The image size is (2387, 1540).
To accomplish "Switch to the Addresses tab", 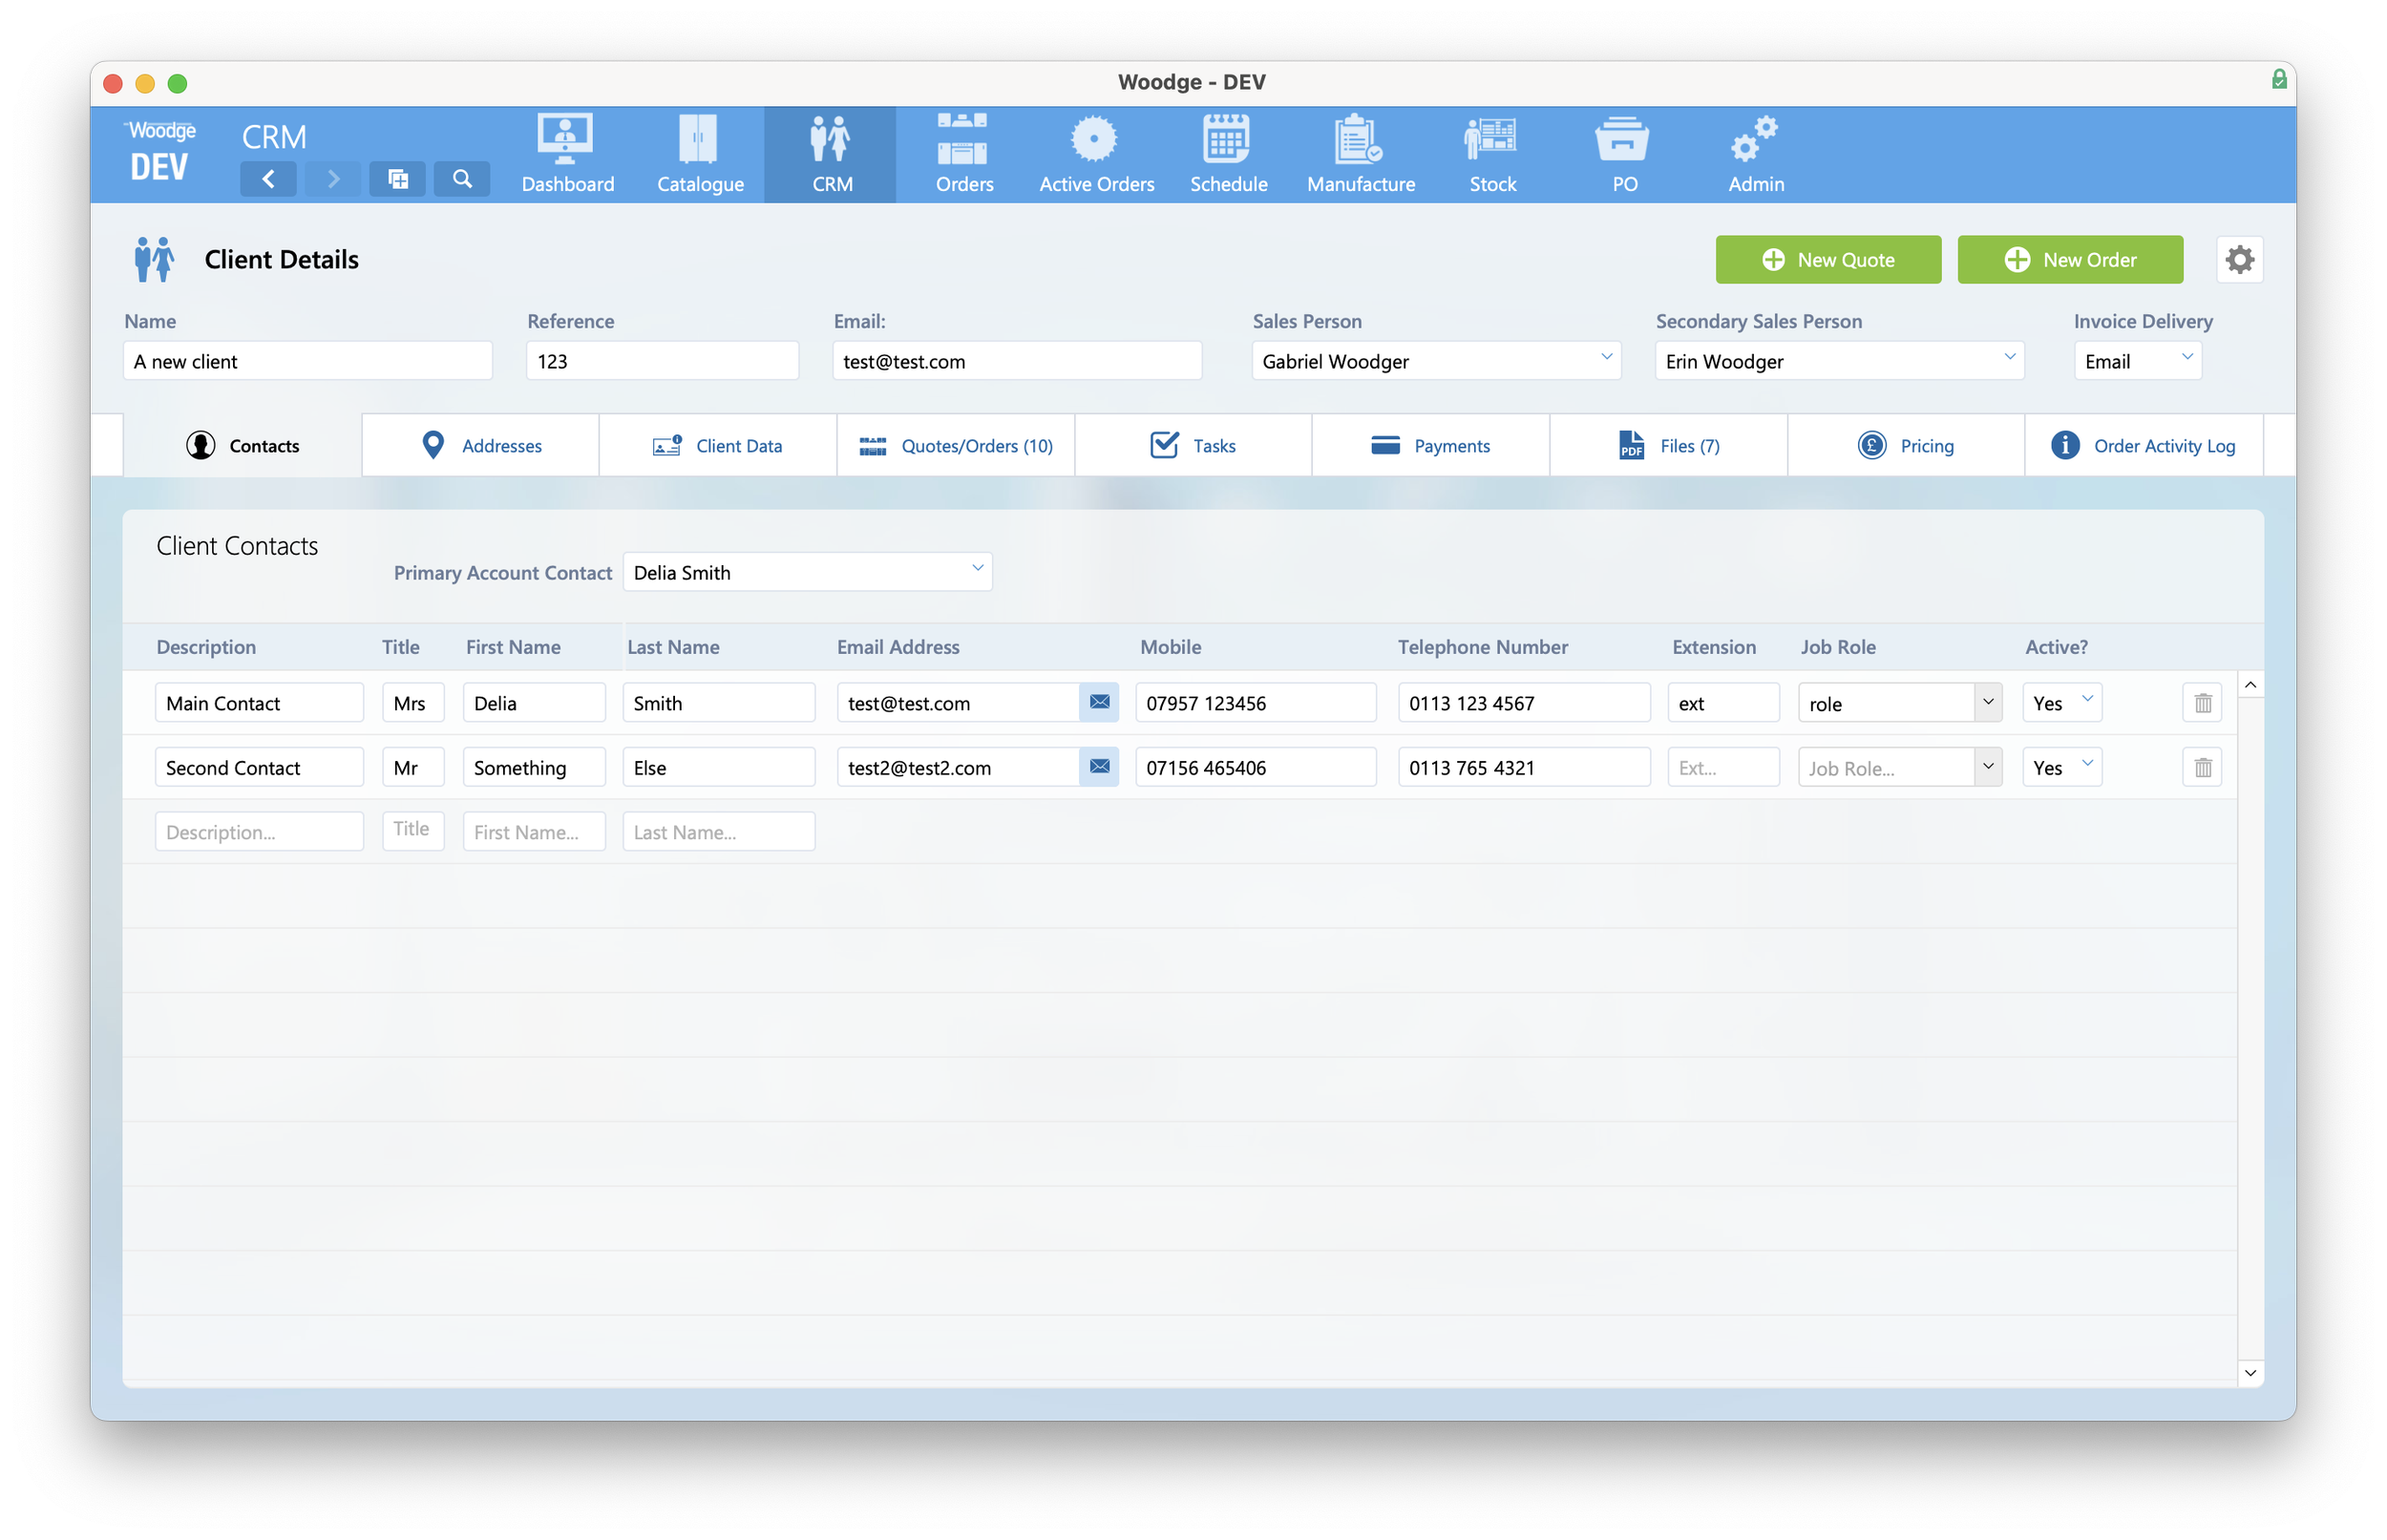I will click(x=481, y=446).
